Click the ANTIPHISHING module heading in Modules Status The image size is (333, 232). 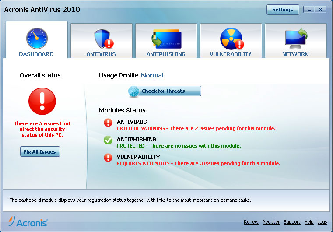point(137,139)
